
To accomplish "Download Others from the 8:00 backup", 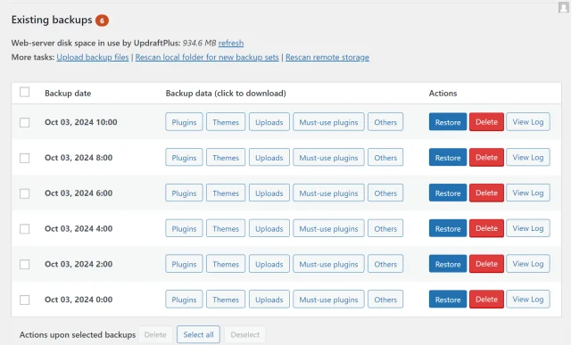I will (x=385, y=157).
